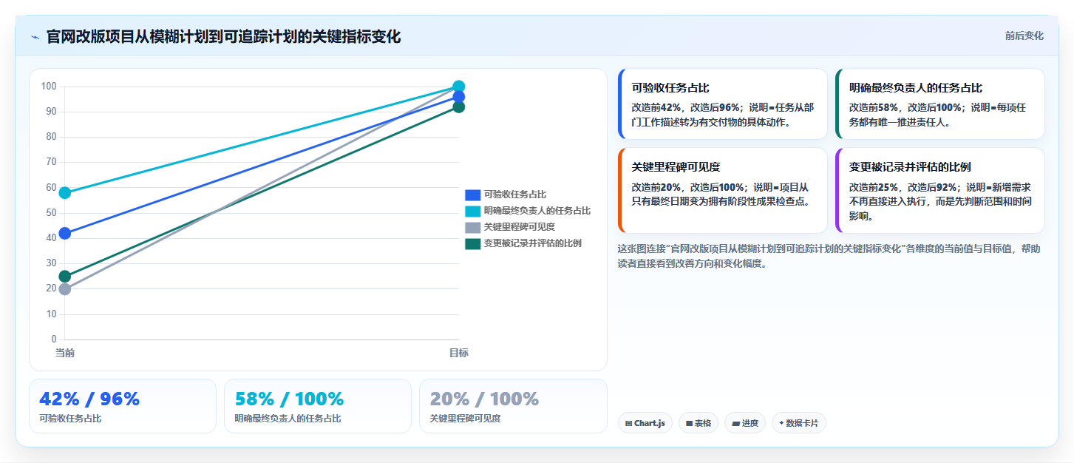Click the page title 官网改版项目…关键指标变化
Viewport: 1074px width, 463px height.
[x=223, y=36]
